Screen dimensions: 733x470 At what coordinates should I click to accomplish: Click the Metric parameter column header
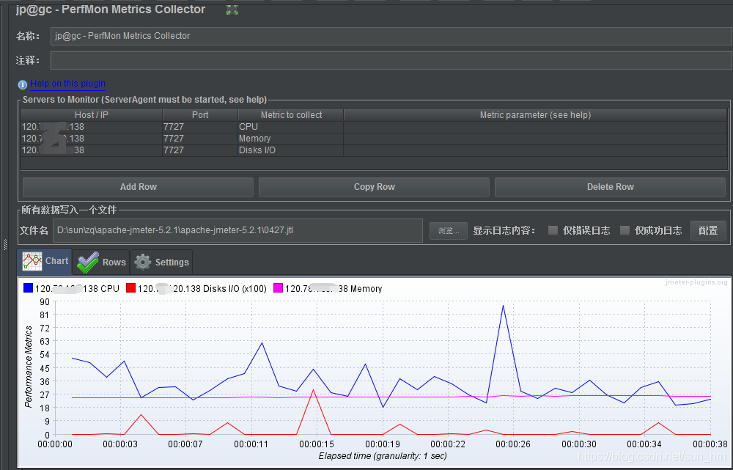click(x=535, y=115)
